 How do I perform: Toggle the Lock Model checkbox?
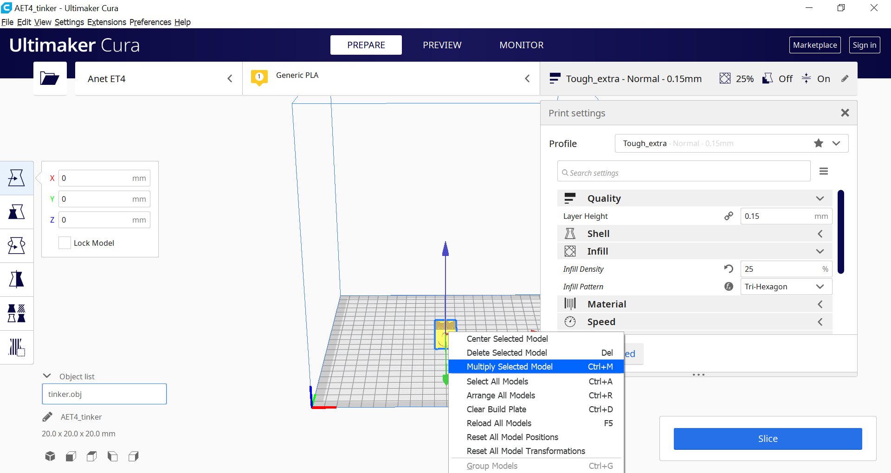pos(65,243)
